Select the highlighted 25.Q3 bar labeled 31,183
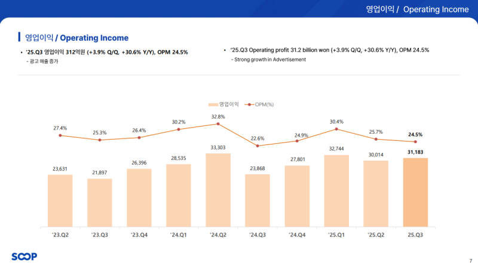The image size is (478, 268). click(416, 192)
